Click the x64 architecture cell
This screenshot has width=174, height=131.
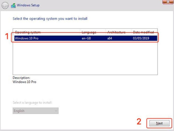point(110,38)
